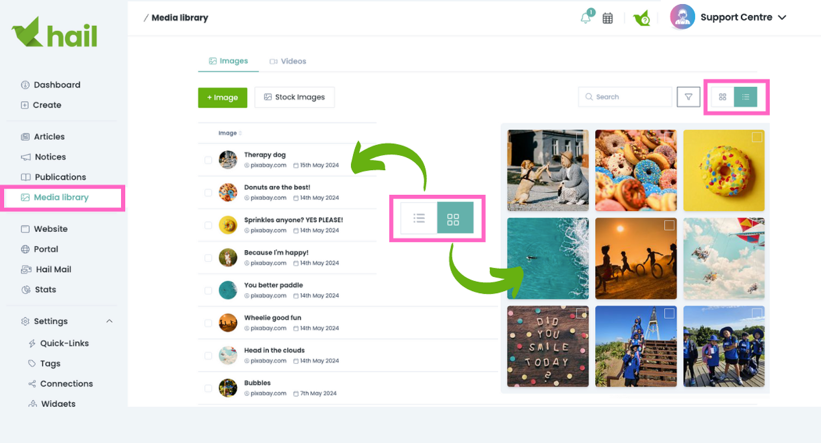
Task: Switch to grid view in top toolbar
Action: 722,97
